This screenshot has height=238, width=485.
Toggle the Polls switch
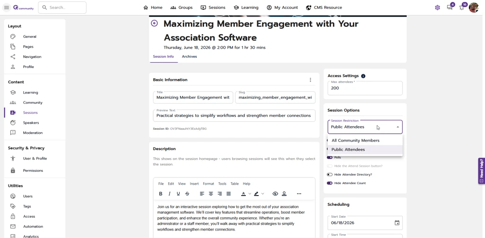pos(330,158)
